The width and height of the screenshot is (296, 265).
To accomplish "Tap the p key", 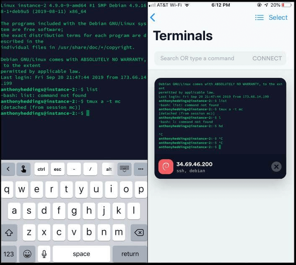I will pos(141,189).
